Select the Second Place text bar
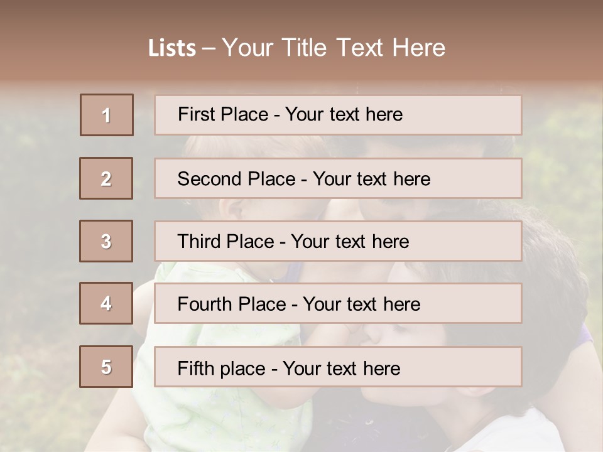603x452 pixels. [338, 178]
